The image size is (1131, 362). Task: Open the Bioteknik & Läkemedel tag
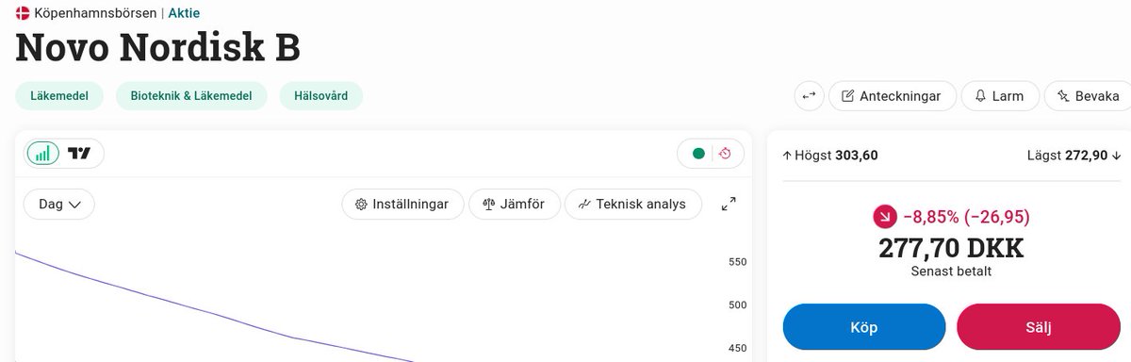coord(191,96)
